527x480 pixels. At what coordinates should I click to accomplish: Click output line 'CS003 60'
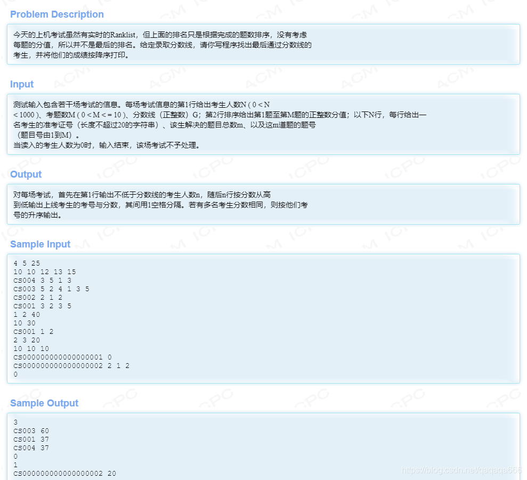point(31,431)
